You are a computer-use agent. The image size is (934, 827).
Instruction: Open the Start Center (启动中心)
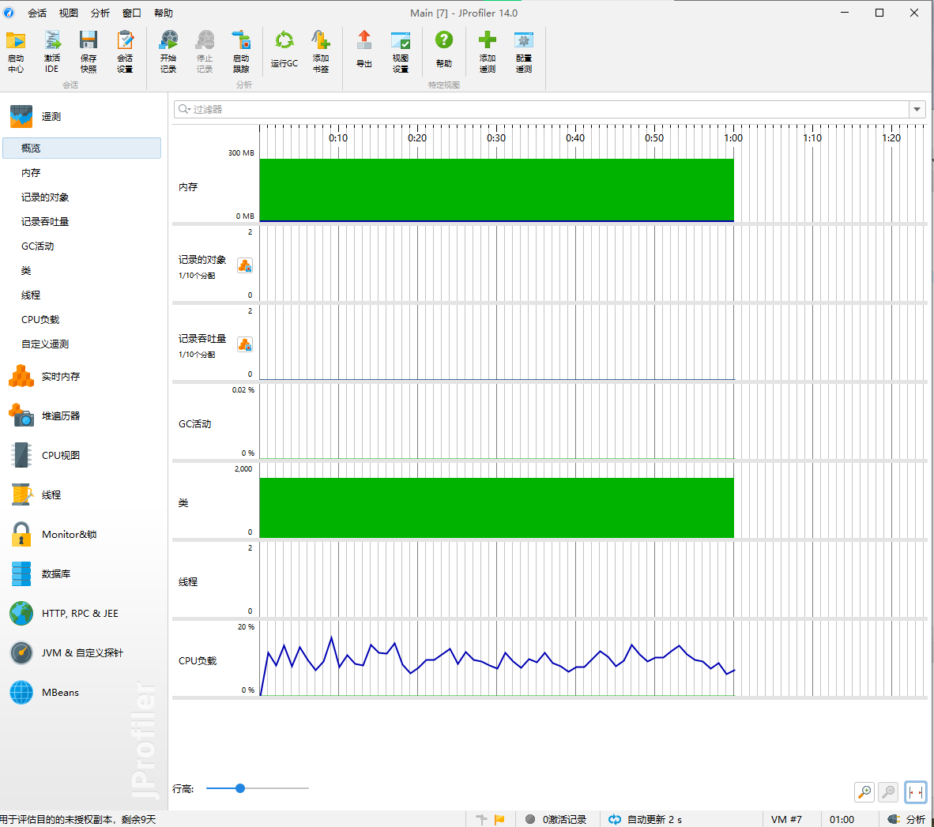pyautogui.click(x=16, y=52)
